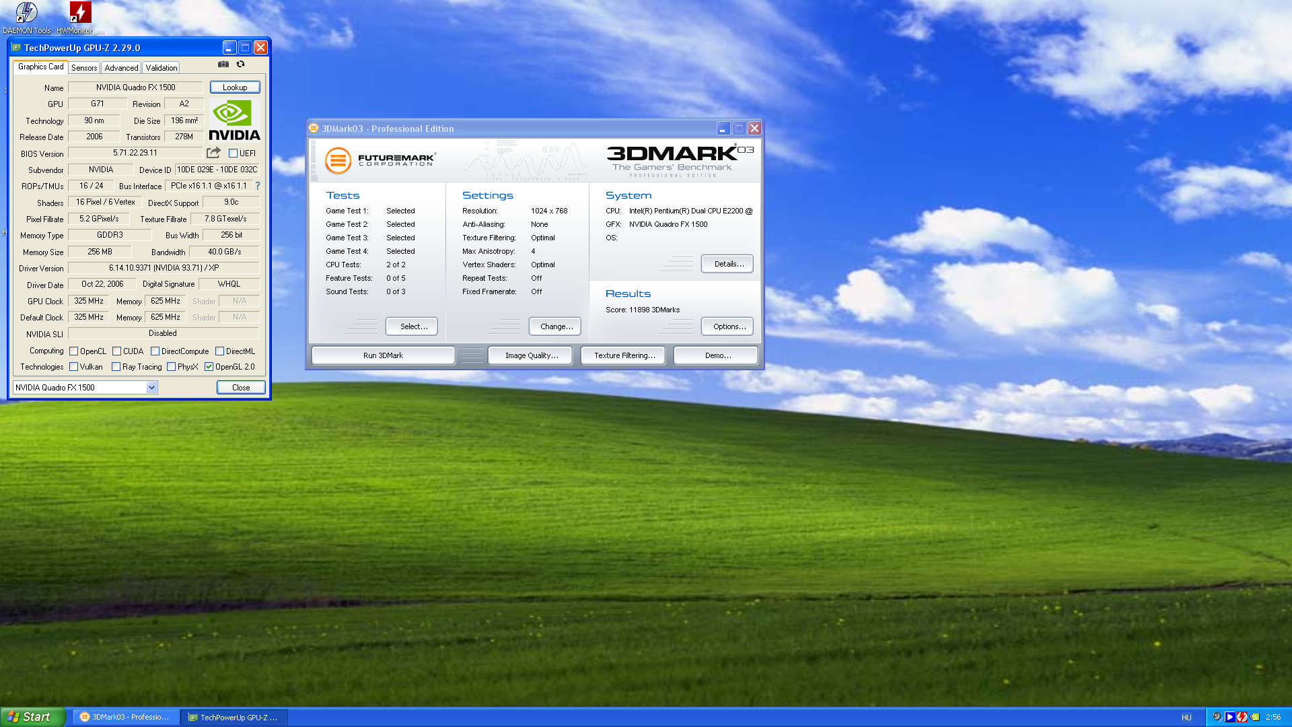Viewport: 1292px width, 727px height.
Task: Enable the CUDA checkbox
Action: 117,351
